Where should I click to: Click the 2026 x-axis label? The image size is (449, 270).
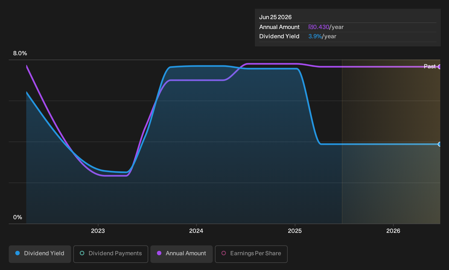pyautogui.click(x=393, y=231)
